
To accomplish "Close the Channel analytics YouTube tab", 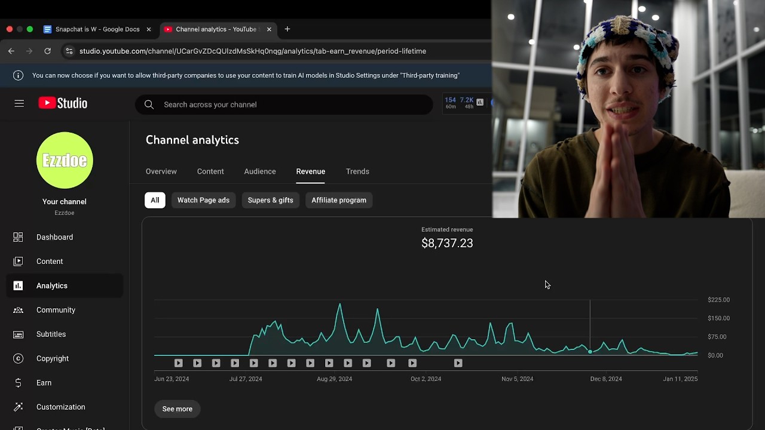I will point(269,29).
